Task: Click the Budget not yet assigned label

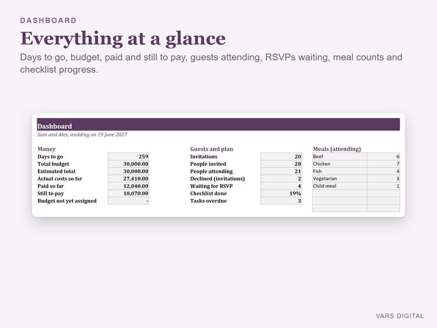Action: coord(67,201)
